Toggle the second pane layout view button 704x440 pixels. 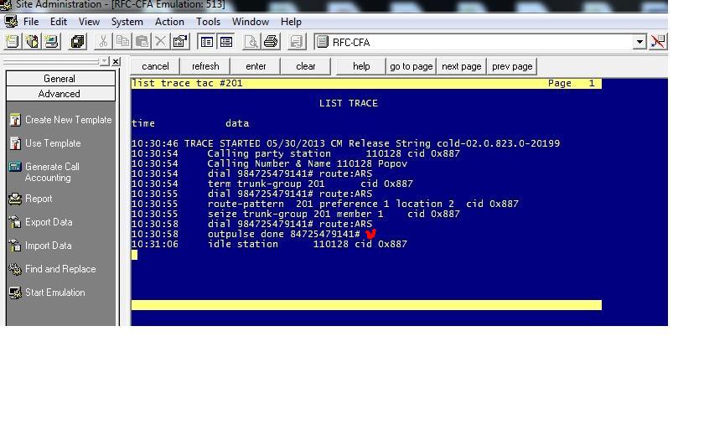click(226, 42)
